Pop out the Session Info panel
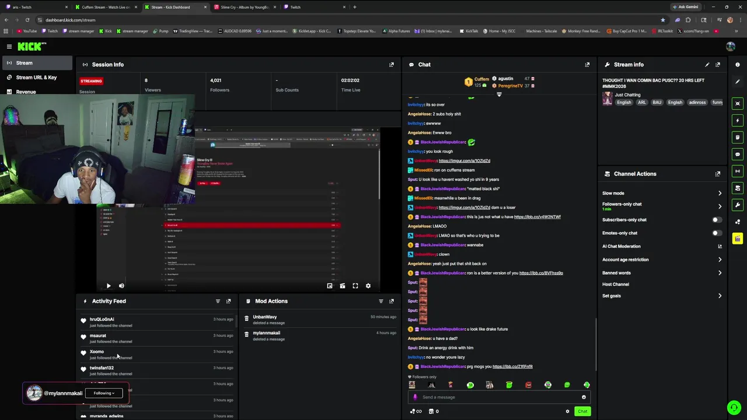Screen dimensions: 747x420 point(392,65)
